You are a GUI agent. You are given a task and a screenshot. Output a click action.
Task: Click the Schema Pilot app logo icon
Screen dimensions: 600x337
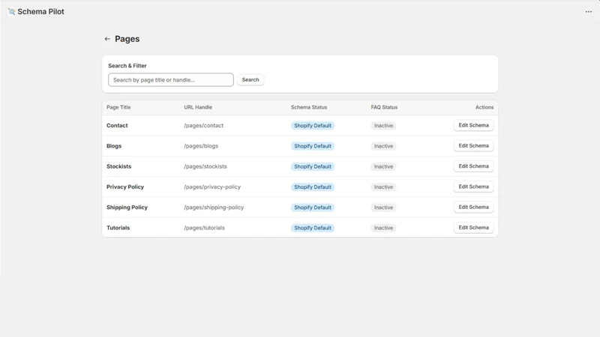[x=12, y=12]
